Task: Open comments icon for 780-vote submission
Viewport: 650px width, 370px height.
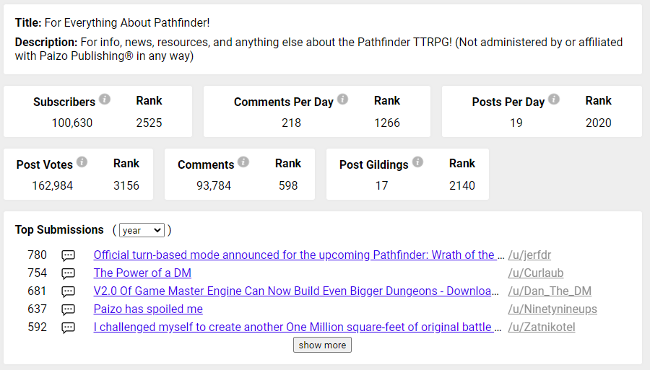Action: (x=69, y=256)
